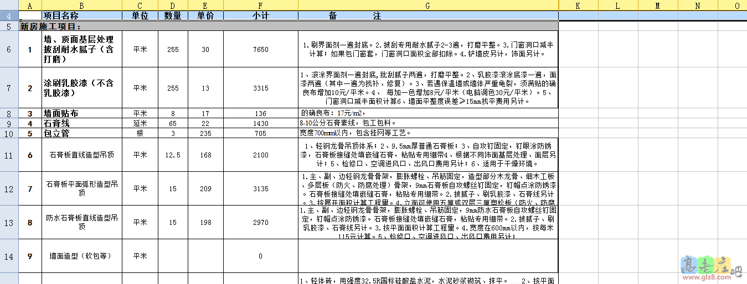Select row 14 using row header
Image resolution: width=747 pixels, height=284 pixels.
coord(8,256)
